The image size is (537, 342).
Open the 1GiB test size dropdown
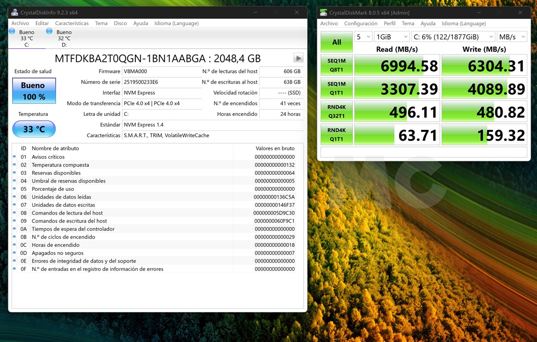click(391, 37)
